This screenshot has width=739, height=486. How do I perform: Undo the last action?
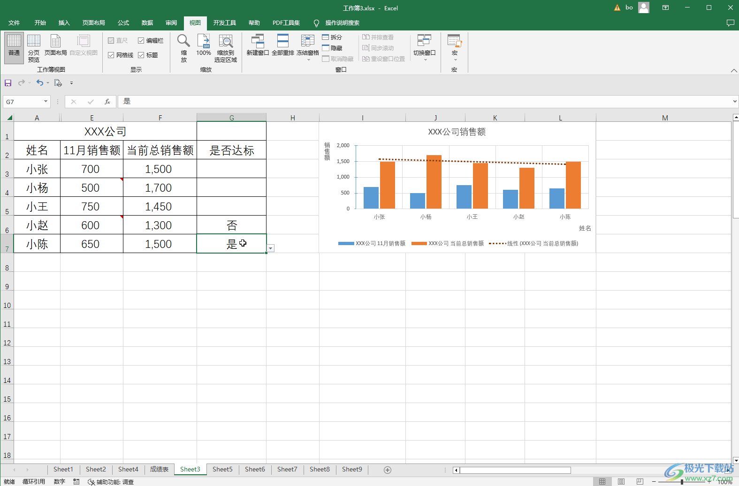click(x=40, y=83)
